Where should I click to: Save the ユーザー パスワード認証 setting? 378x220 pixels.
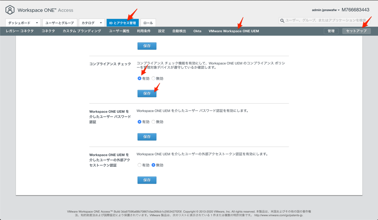tap(147, 137)
